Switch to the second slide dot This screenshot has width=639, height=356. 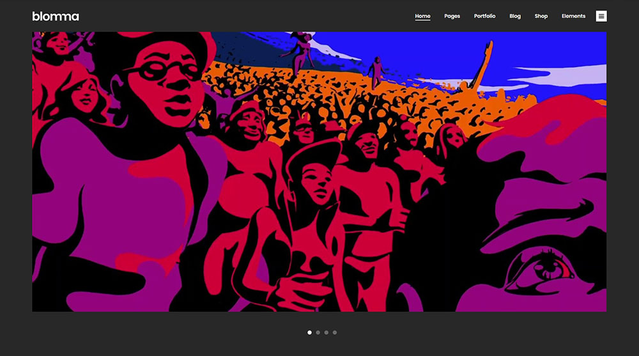click(x=318, y=332)
